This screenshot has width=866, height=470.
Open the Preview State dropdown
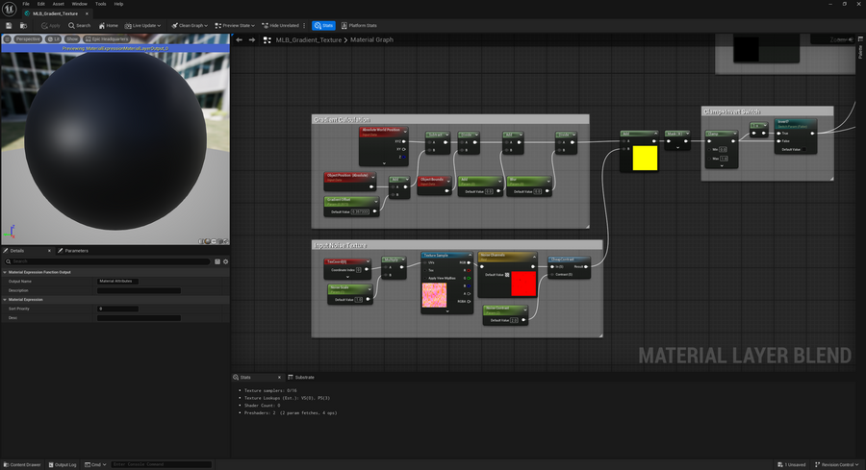(x=236, y=25)
